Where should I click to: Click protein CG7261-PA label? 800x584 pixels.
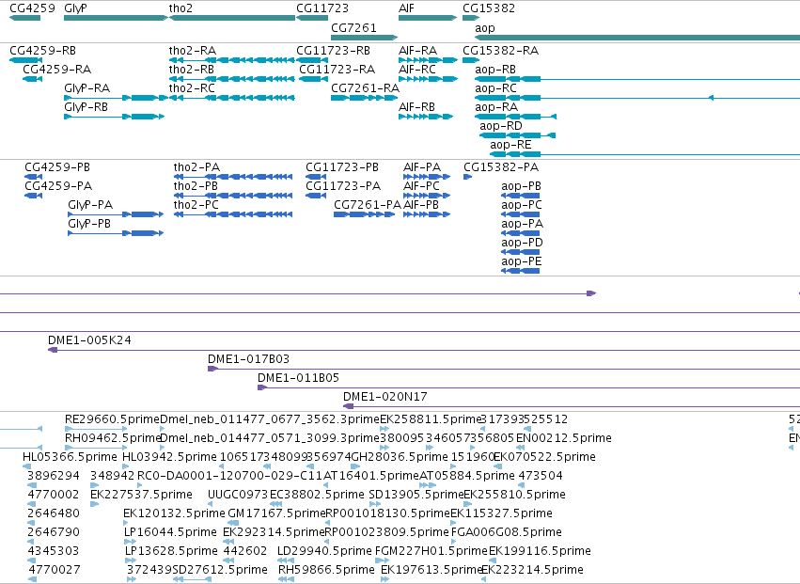368,205
